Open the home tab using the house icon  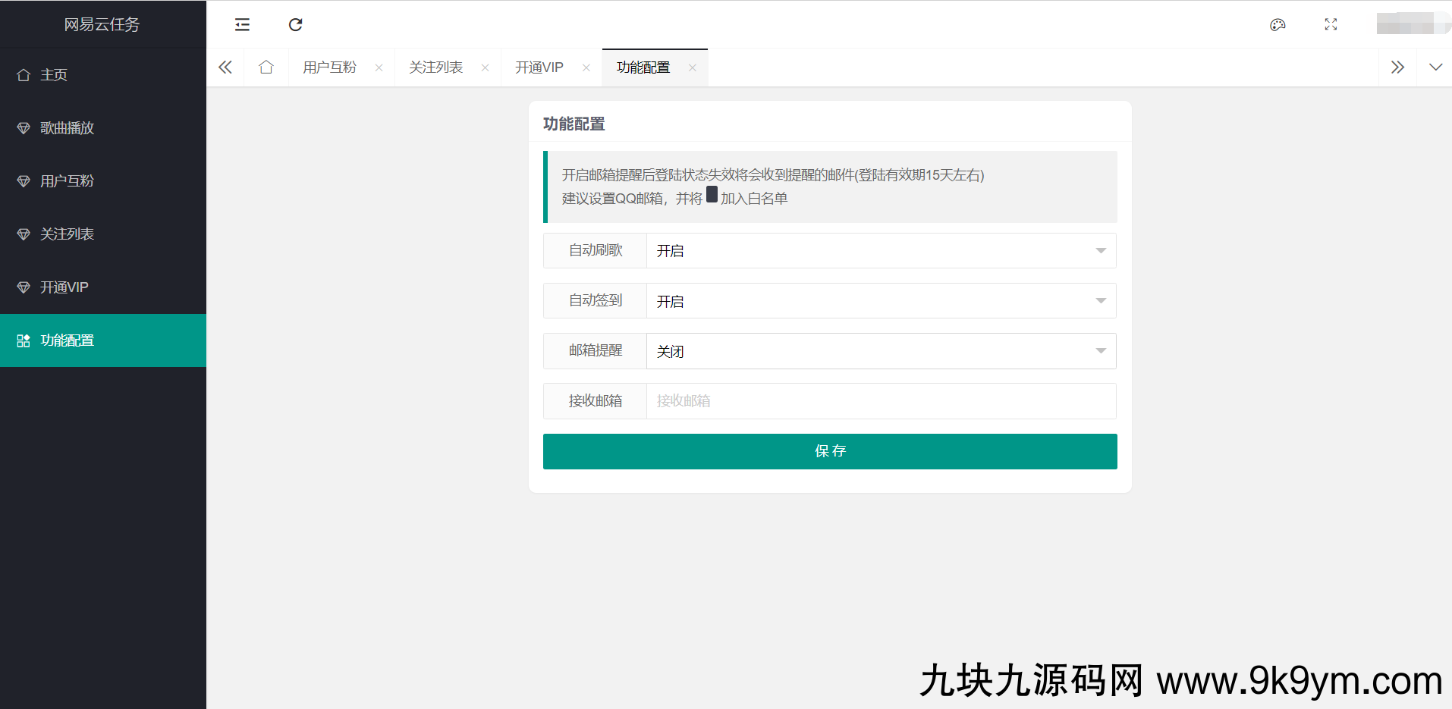tap(266, 67)
